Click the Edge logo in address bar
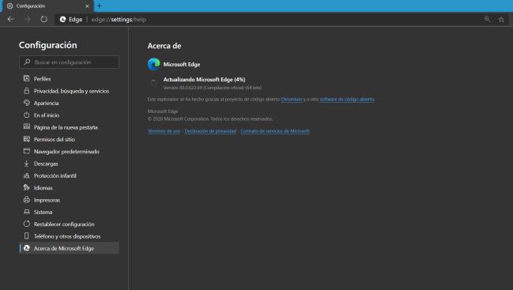This screenshot has height=290, width=513. [x=62, y=19]
